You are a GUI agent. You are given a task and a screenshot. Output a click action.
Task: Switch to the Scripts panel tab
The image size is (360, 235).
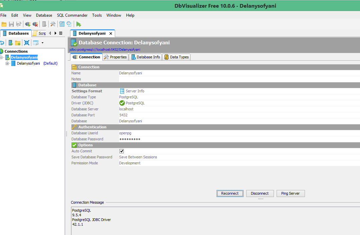point(39,33)
